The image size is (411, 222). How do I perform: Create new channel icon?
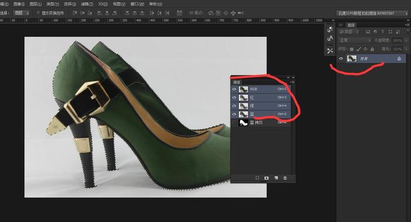point(276,178)
